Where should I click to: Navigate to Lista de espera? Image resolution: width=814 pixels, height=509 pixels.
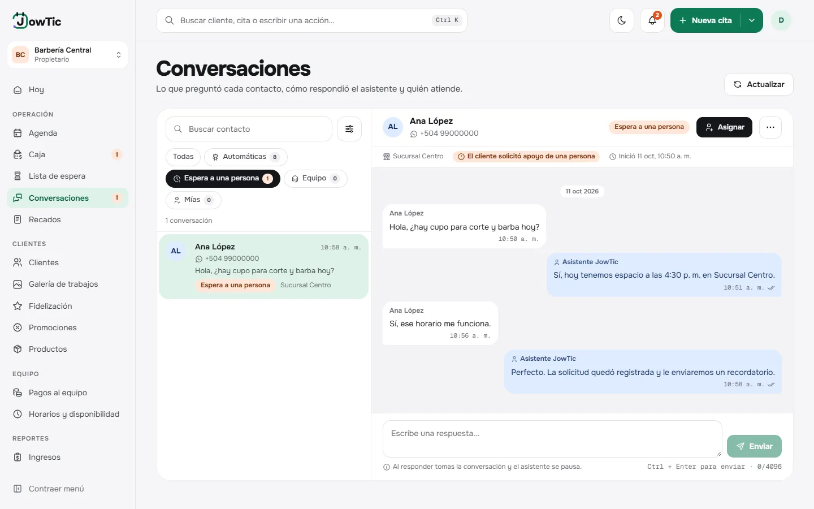point(67,176)
